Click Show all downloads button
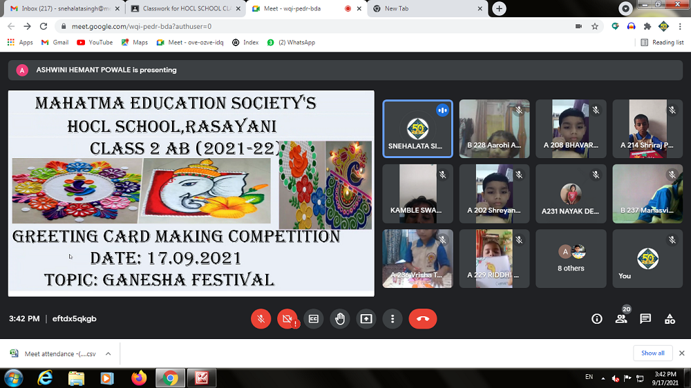This screenshot has width=691, height=388. [652, 353]
